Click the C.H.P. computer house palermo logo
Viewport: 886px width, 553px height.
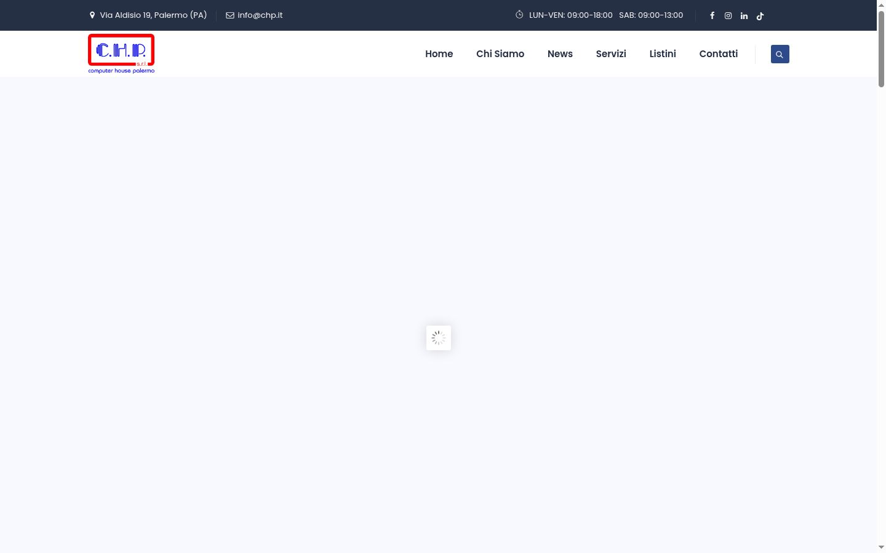[121, 53]
